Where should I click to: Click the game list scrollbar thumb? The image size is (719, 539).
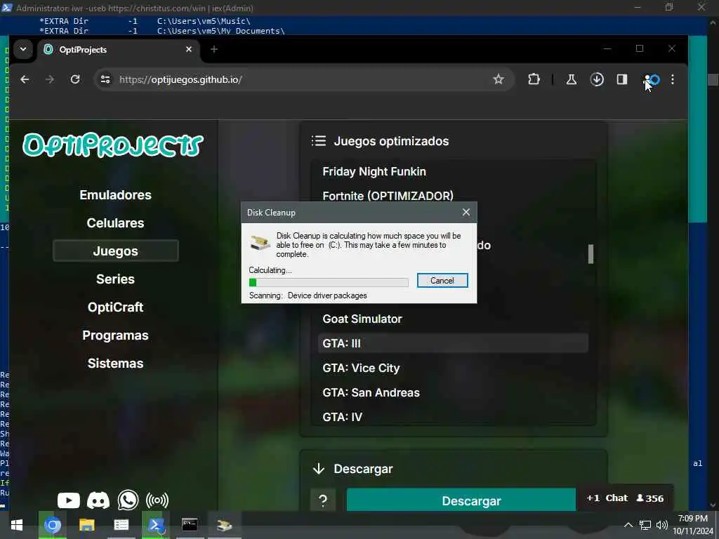591,254
